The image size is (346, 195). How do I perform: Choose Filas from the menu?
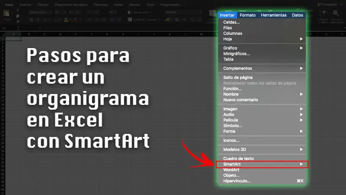pyautogui.click(x=227, y=28)
